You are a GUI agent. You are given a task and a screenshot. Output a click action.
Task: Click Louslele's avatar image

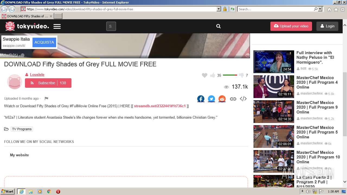point(14,82)
